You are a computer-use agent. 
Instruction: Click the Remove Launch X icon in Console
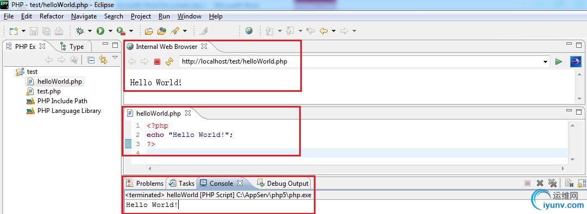click(539, 183)
